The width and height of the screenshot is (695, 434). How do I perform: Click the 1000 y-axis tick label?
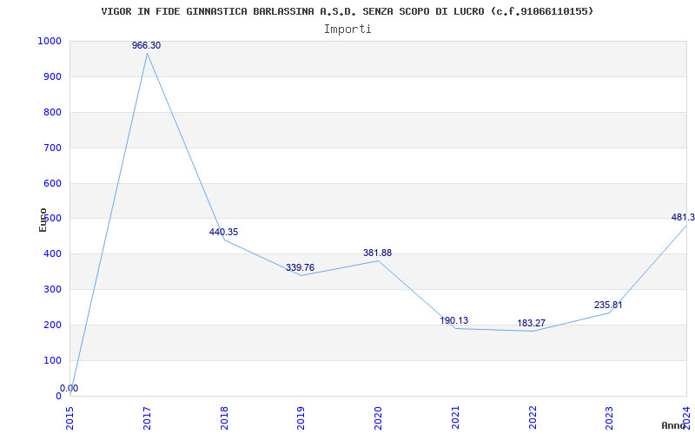[50, 41]
